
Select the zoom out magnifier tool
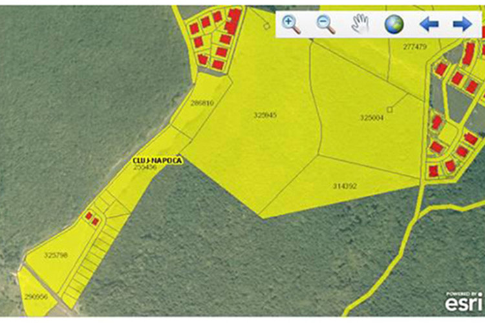tap(326, 25)
